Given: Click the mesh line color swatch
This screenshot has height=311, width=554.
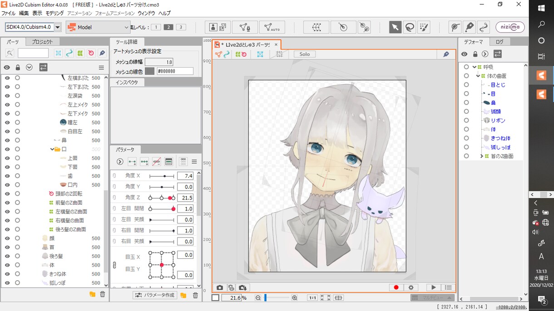Looking at the screenshot, I should (x=149, y=71).
